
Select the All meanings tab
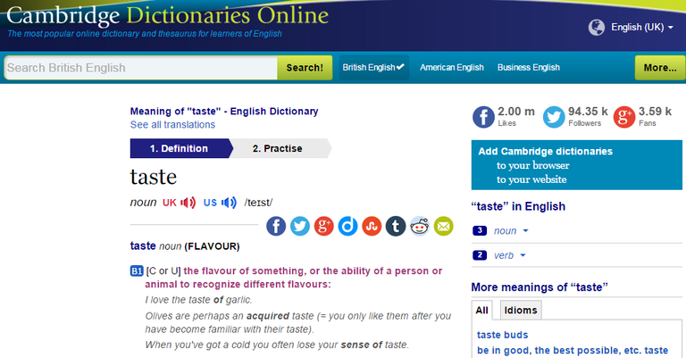pyautogui.click(x=481, y=310)
